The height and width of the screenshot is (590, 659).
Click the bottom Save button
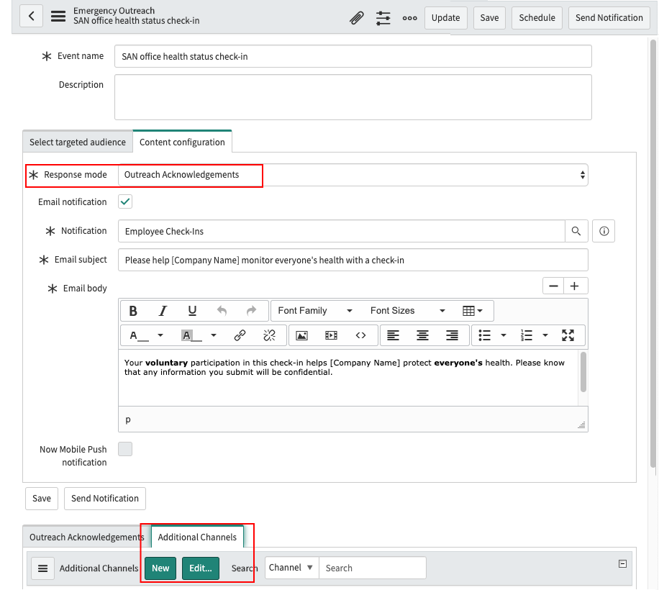[x=42, y=499]
